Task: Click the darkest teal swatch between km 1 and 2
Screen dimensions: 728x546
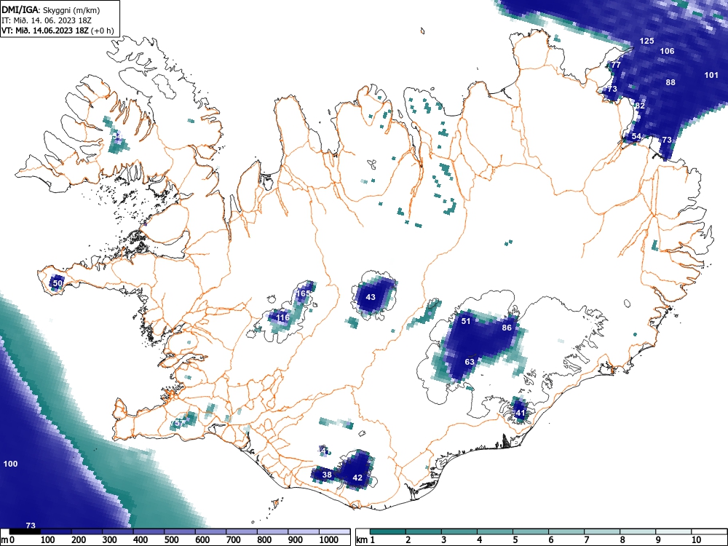Action: click(x=388, y=531)
